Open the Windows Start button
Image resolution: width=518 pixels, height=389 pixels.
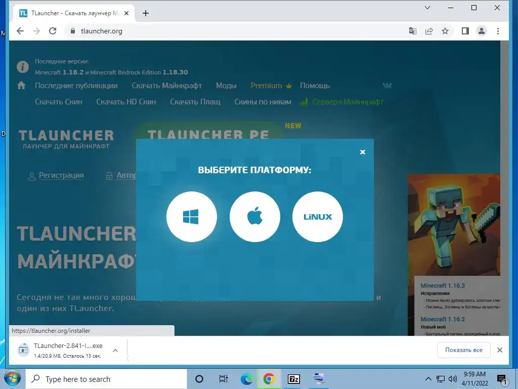tap(12, 379)
